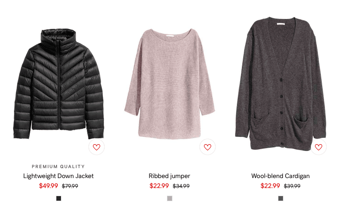The width and height of the screenshot is (338, 221).
Task: Favorite the Lightweight Down Jacket with heart icon
Action: point(97,147)
